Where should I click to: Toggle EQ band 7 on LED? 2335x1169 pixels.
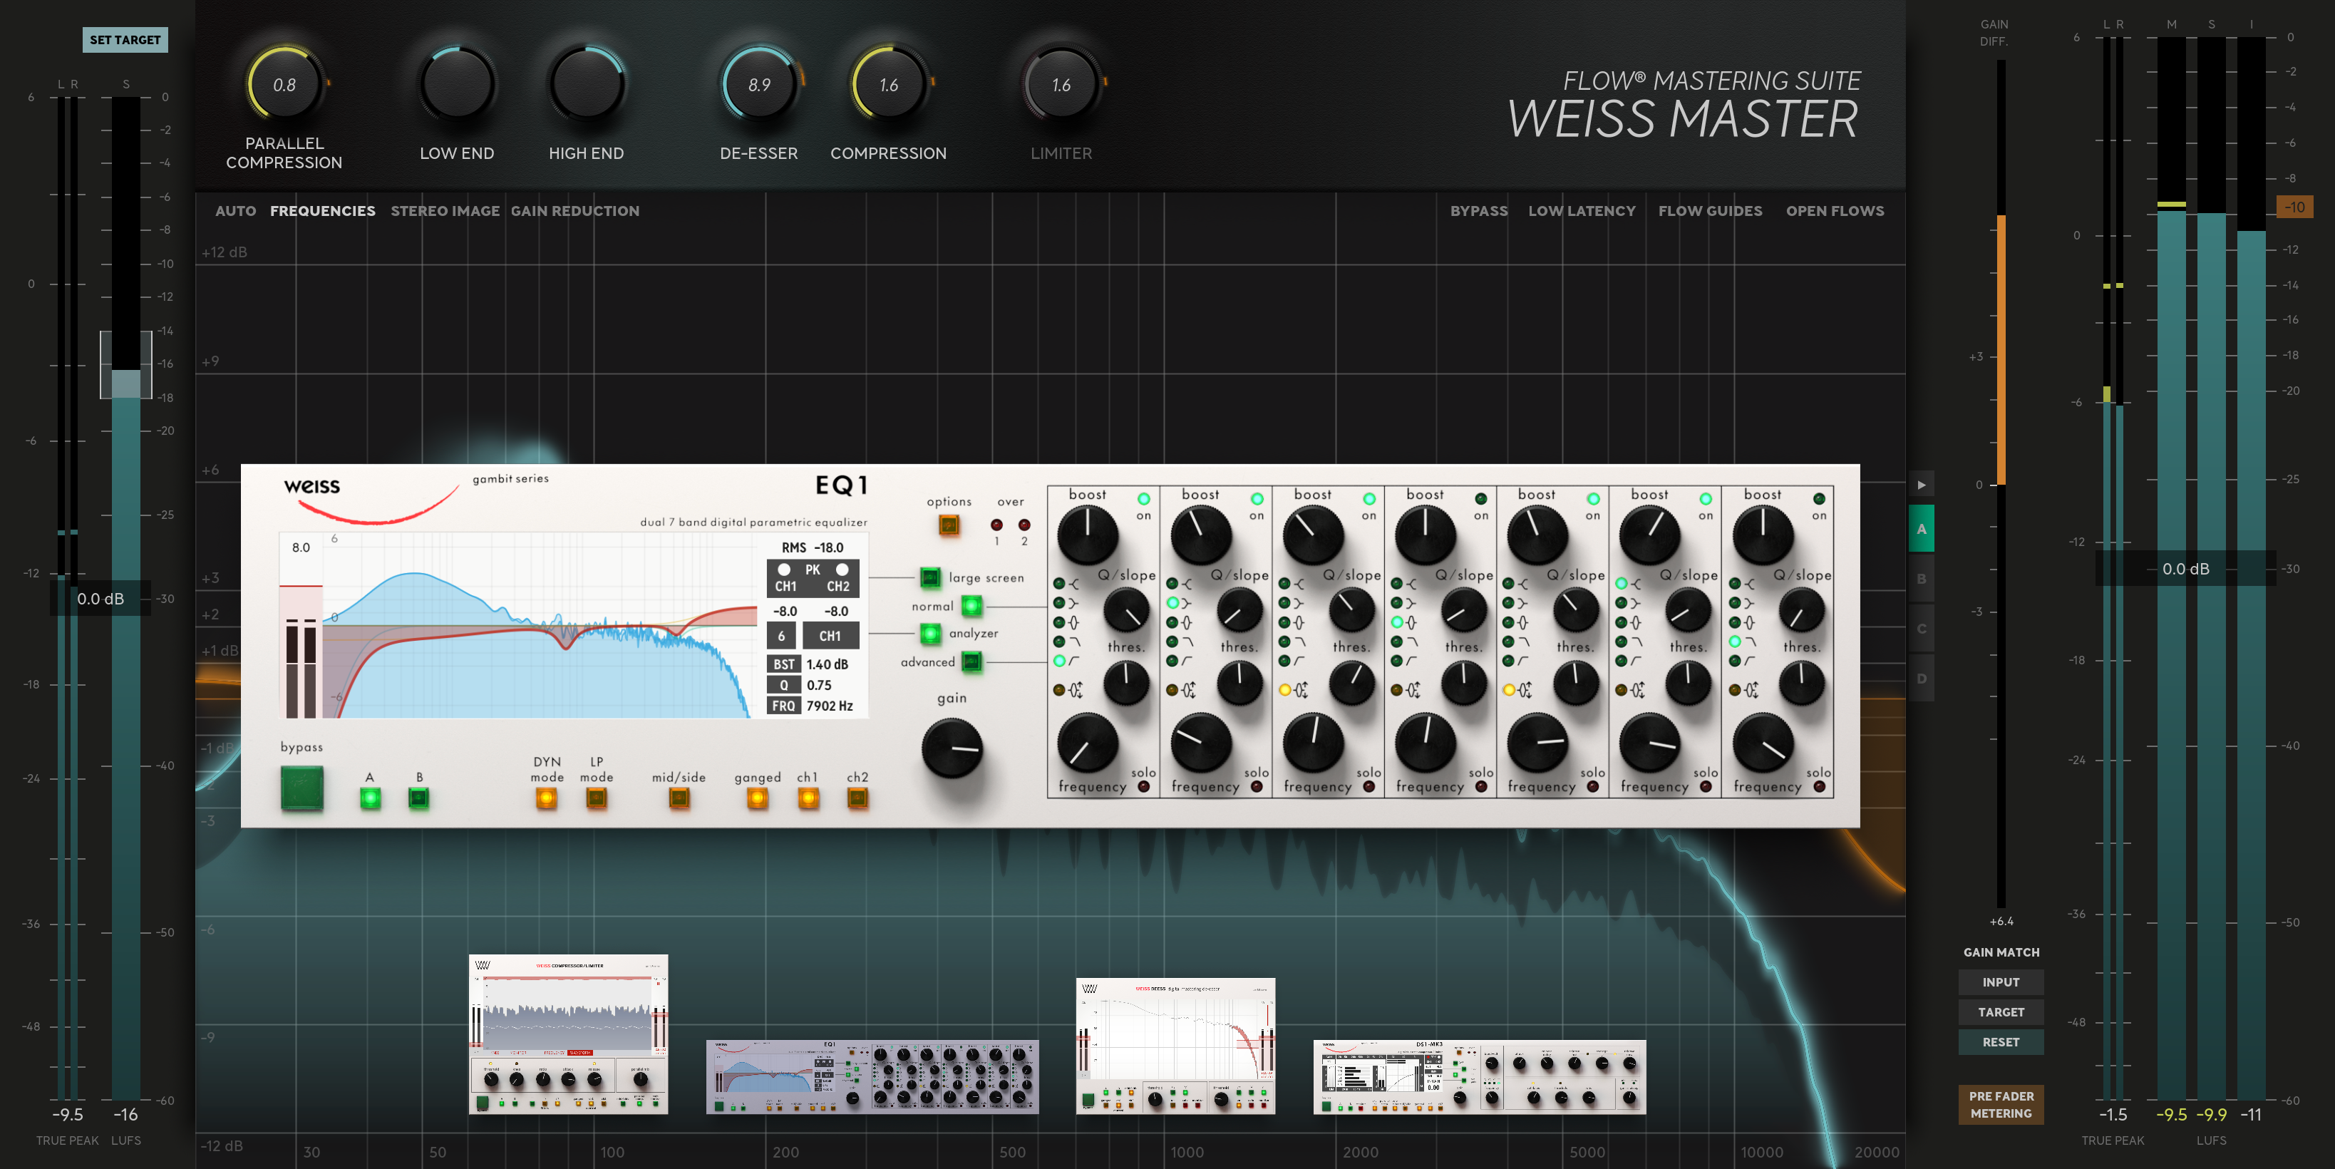pyautogui.click(x=1819, y=499)
